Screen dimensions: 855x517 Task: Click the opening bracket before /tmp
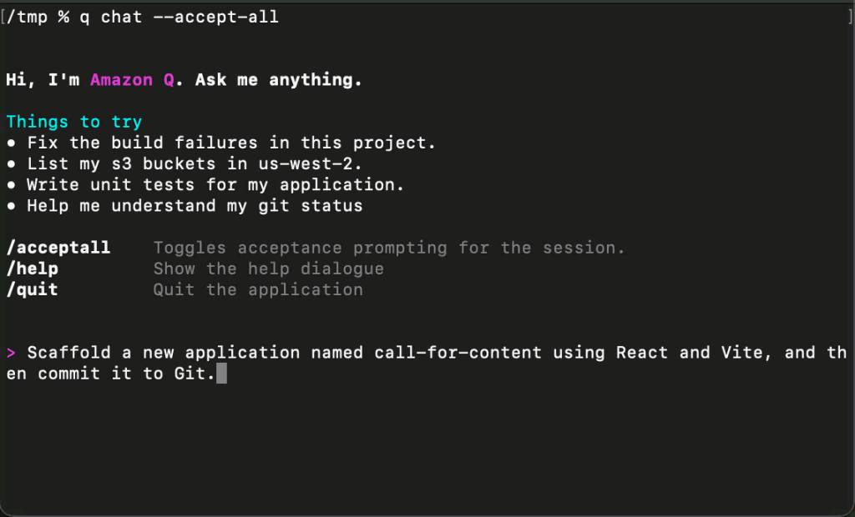pyautogui.click(x=3, y=17)
